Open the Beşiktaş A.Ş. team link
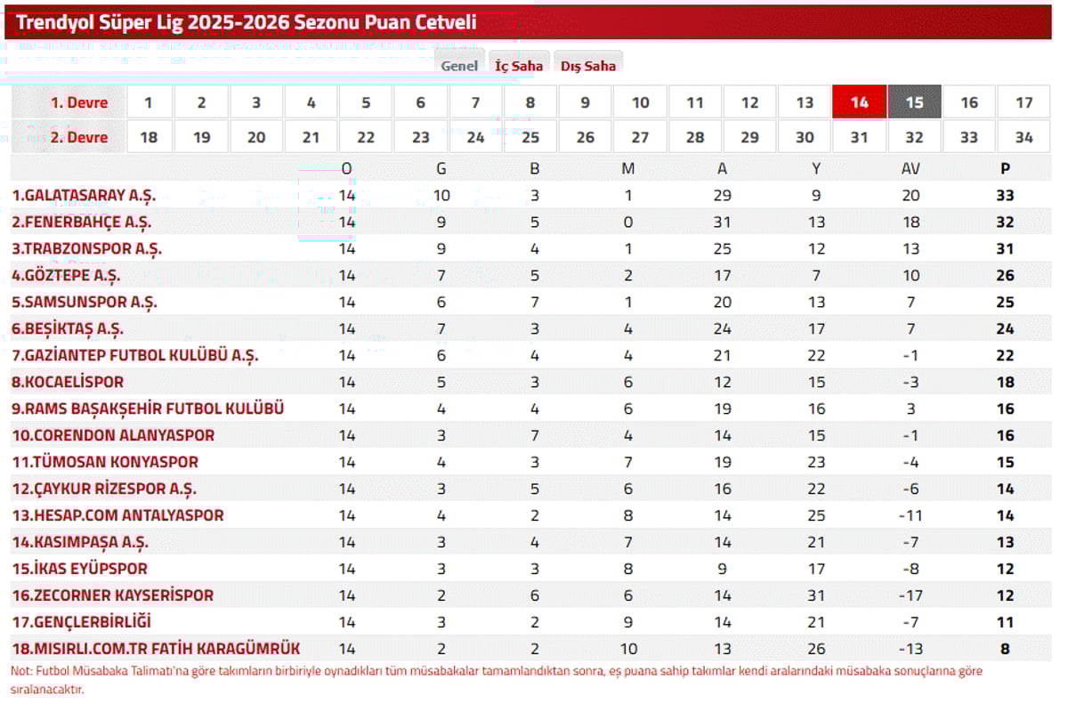1068x704 pixels. (x=67, y=328)
